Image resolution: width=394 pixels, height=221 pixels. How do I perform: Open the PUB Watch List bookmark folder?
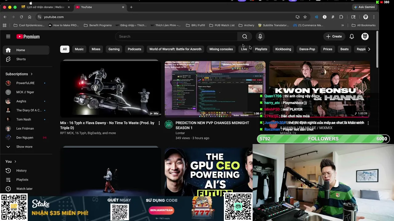pyautogui.click(x=222, y=25)
